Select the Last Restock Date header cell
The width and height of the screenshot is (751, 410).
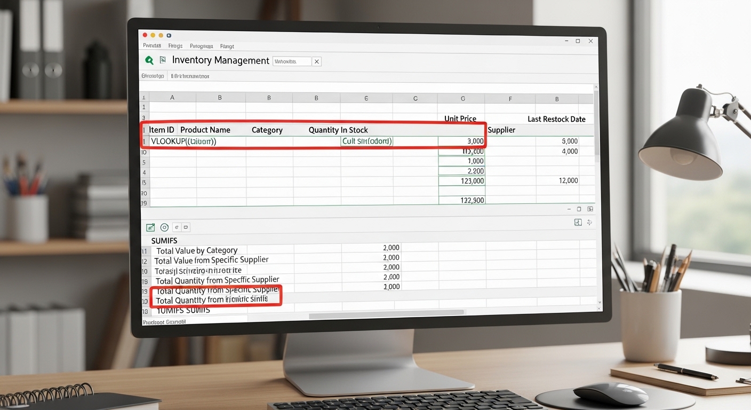coord(556,119)
